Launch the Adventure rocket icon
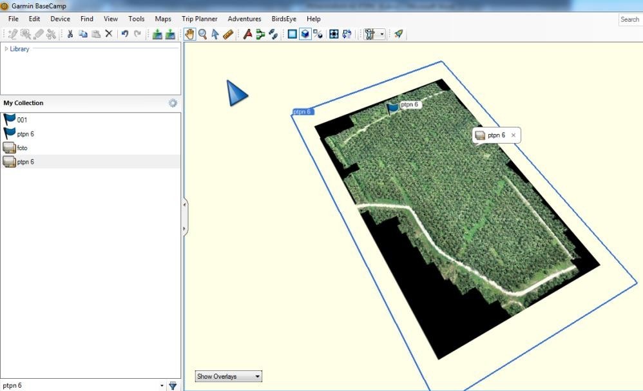Image resolution: width=643 pixels, height=391 pixels. point(399,34)
